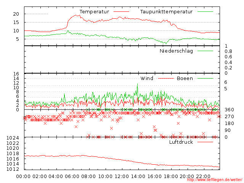Click the 270 wind direction axis value

(x=229, y=117)
